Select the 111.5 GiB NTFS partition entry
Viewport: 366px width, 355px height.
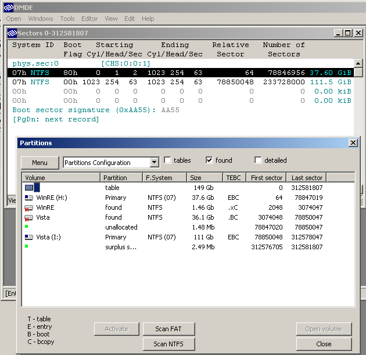click(x=181, y=82)
